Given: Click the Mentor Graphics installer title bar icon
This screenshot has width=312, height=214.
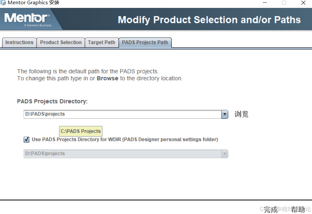Looking at the screenshot, I should (x=3, y=3).
